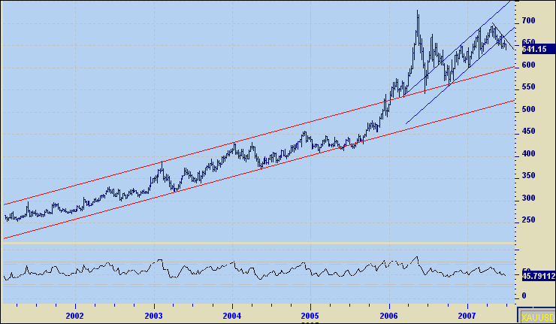
Task: Click the 450 price axis label
Action: (x=530, y=132)
